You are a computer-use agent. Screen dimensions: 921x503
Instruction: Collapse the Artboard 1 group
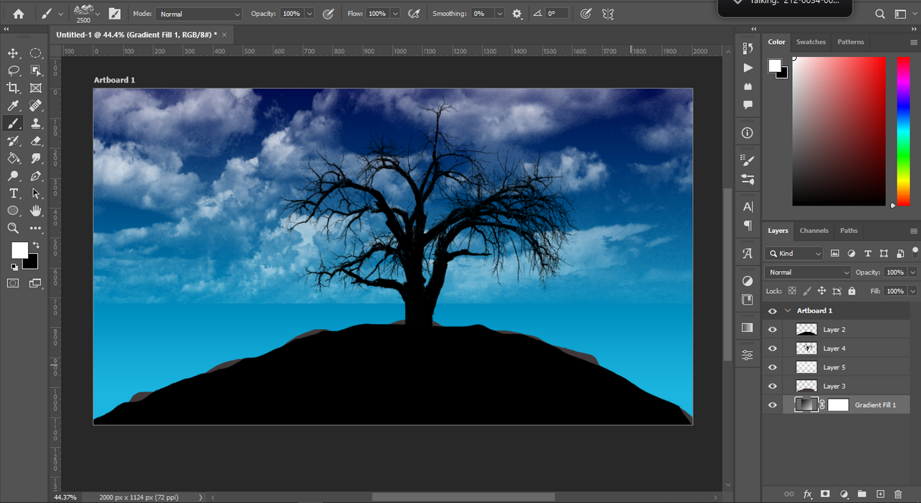click(x=788, y=311)
